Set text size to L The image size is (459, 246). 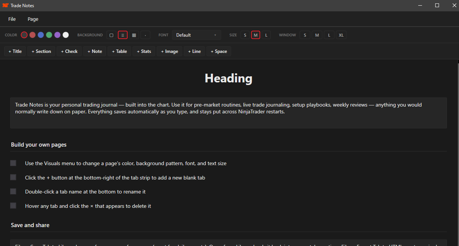(x=266, y=35)
